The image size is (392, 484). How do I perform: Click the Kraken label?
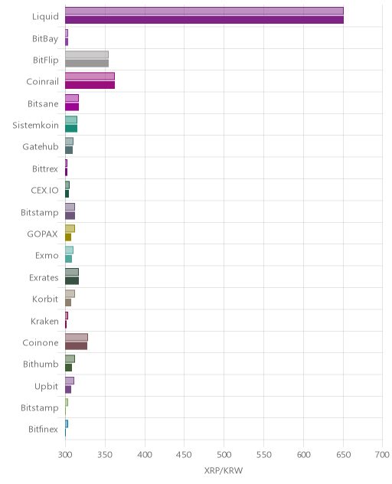pyautogui.click(x=44, y=322)
